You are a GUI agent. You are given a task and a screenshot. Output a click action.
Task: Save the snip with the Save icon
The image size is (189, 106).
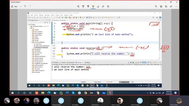pyautogui.click(x=161, y=6)
